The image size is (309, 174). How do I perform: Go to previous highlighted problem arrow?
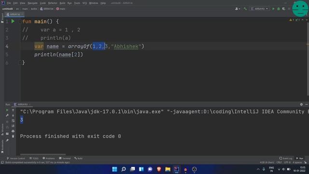(303, 20)
